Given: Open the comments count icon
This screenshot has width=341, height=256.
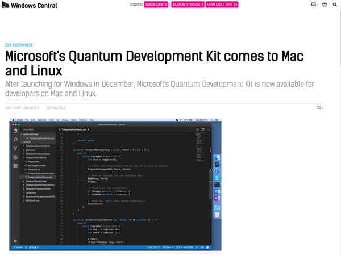Looking at the screenshot, I should click(x=320, y=107).
